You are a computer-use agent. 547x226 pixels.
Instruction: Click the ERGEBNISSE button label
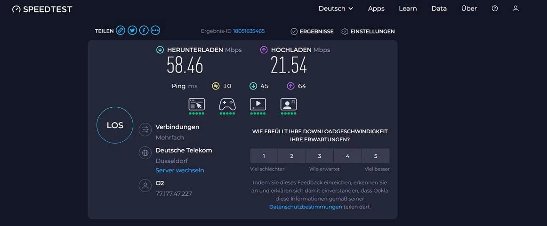point(317,32)
